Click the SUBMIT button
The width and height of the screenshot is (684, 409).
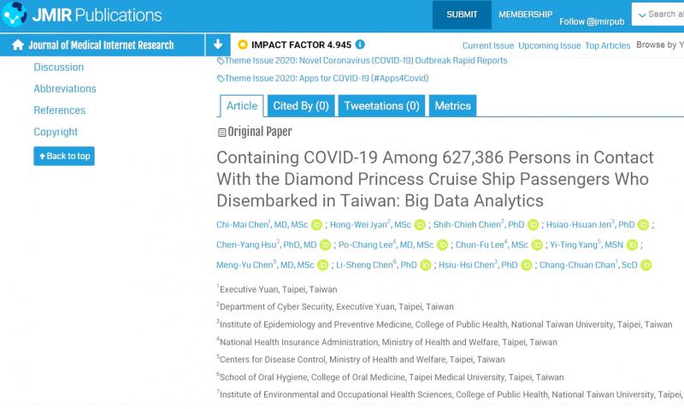coord(462,15)
